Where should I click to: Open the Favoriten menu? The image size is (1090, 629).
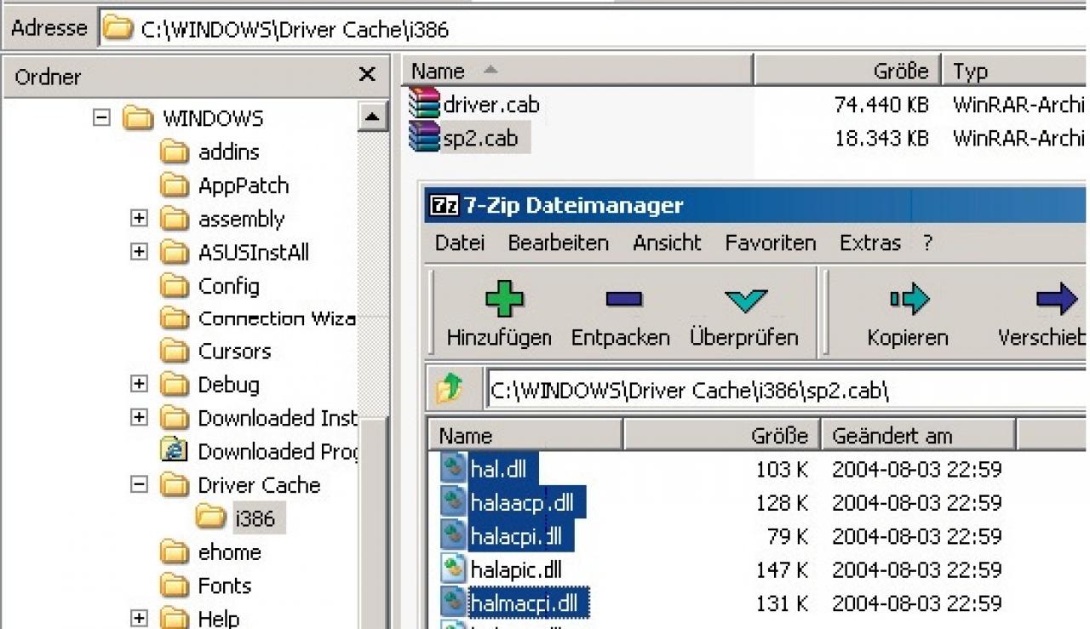coord(771,243)
